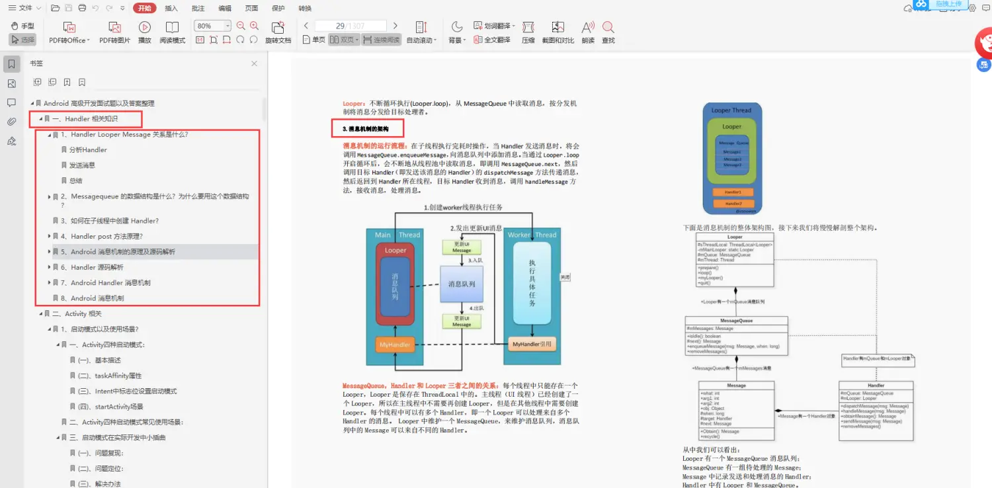Go to next page arrow

(x=395, y=26)
